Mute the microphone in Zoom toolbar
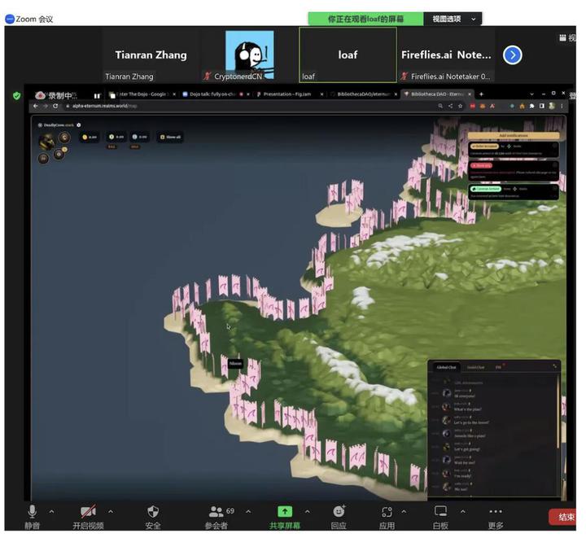Image resolution: width=586 pixels, height=538 pixels. point(32,516)
